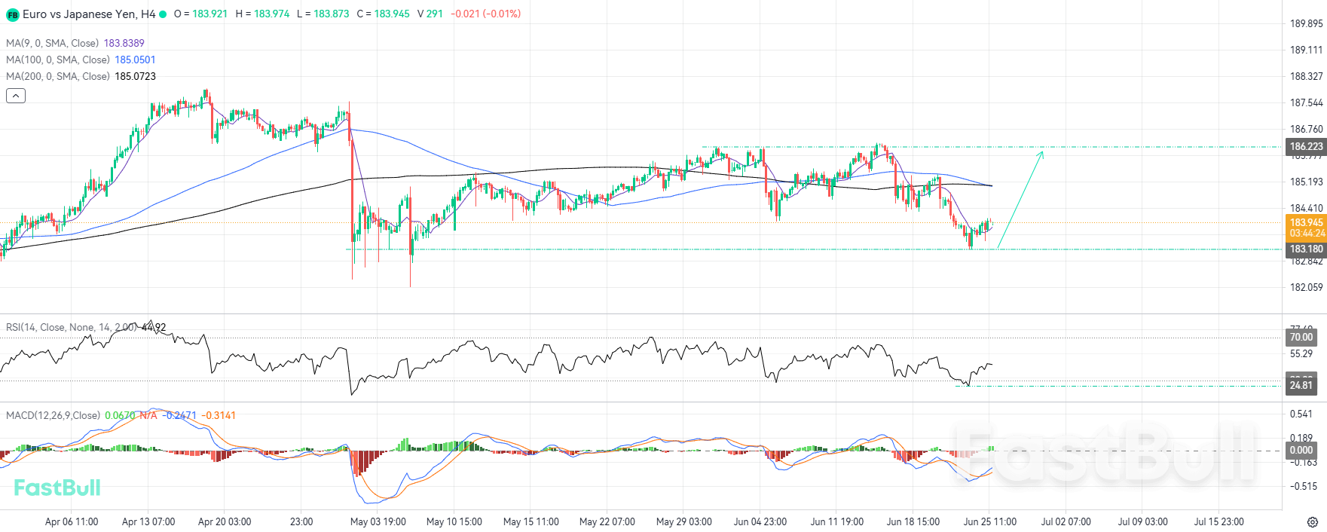Click the Jul 15 23:00 time axis label
This screenshot has width=1327, height=532.
pos(1219,521)
